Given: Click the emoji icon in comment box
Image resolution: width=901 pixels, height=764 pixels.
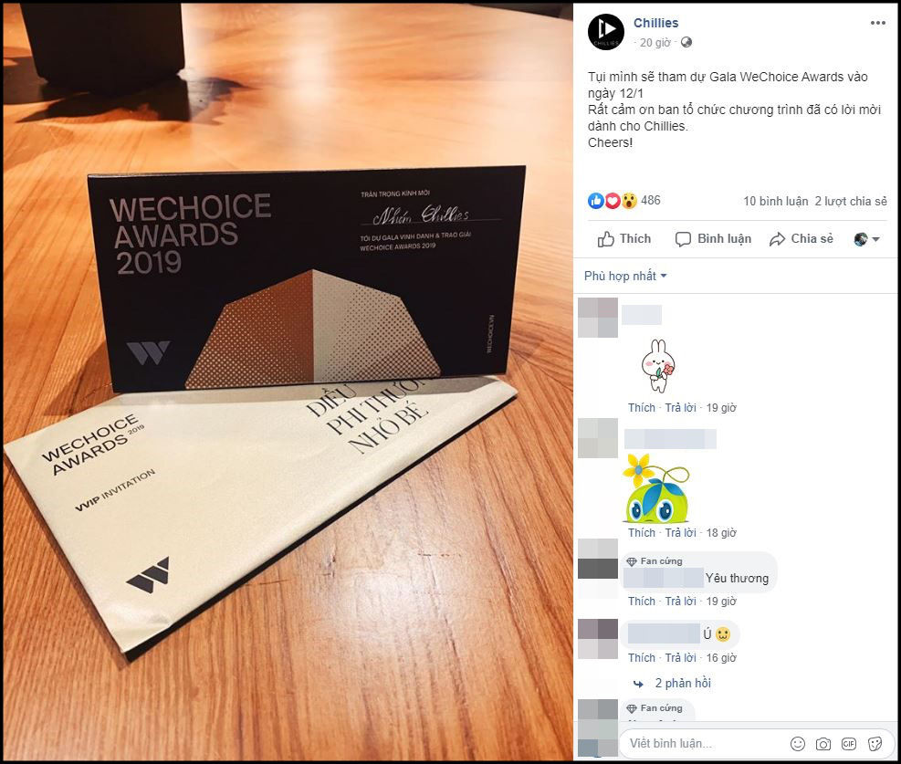Looking at the screenshot, I should pos(798,744).
